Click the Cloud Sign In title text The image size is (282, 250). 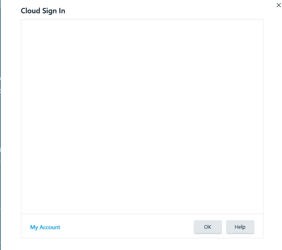pos(43,11)
